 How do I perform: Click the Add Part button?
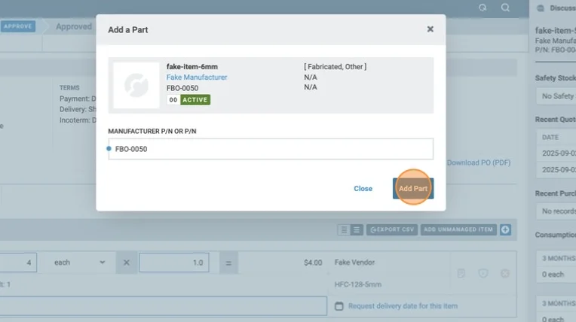pyautogui.click(x=412, y=188)
